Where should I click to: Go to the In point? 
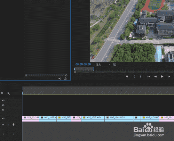click(x=149, y=76)
